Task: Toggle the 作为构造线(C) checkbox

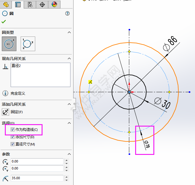Action: pos(12,130)
